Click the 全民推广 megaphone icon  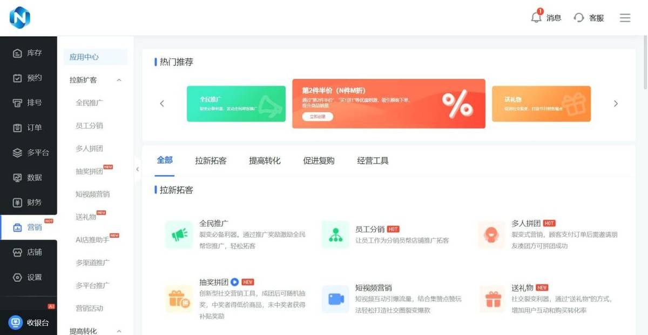pos(179,234)
